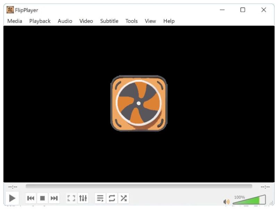Turn on random playback order
Image resolution: width=278 pixels, height=210 pixels.
pos(124,198)
